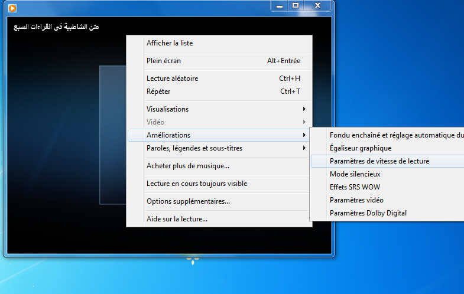Open the Visualisations submenu
Screen dimensions: 464x294
tap(219, 109)
